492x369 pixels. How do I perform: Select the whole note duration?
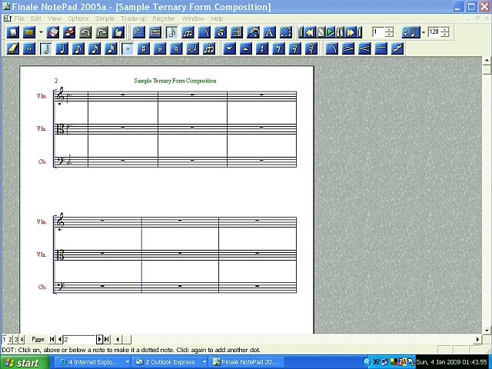29,49
